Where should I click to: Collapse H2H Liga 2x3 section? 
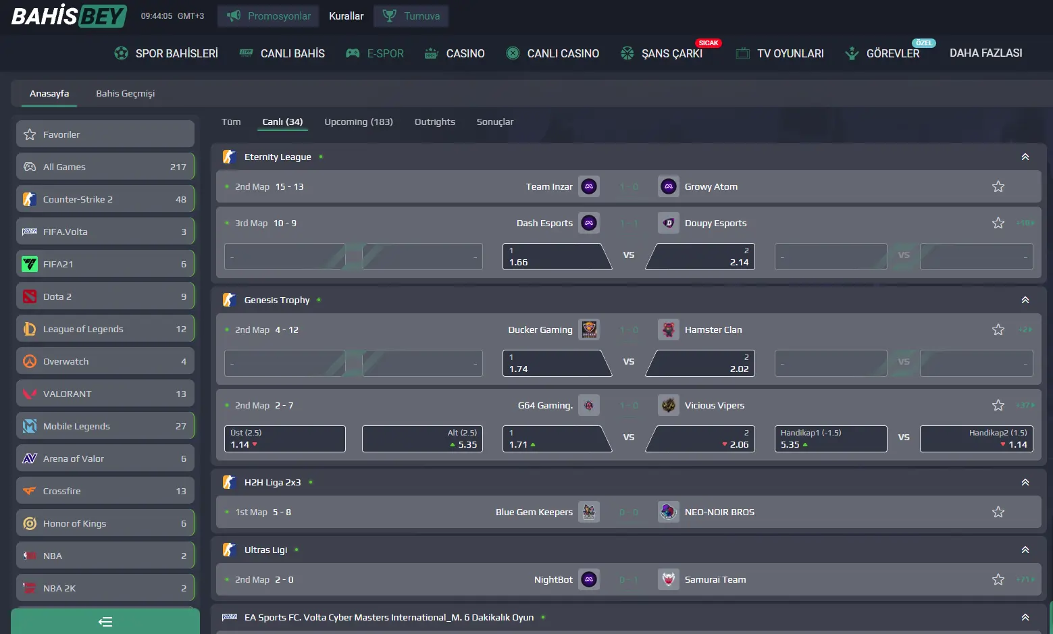point(1025,482)
